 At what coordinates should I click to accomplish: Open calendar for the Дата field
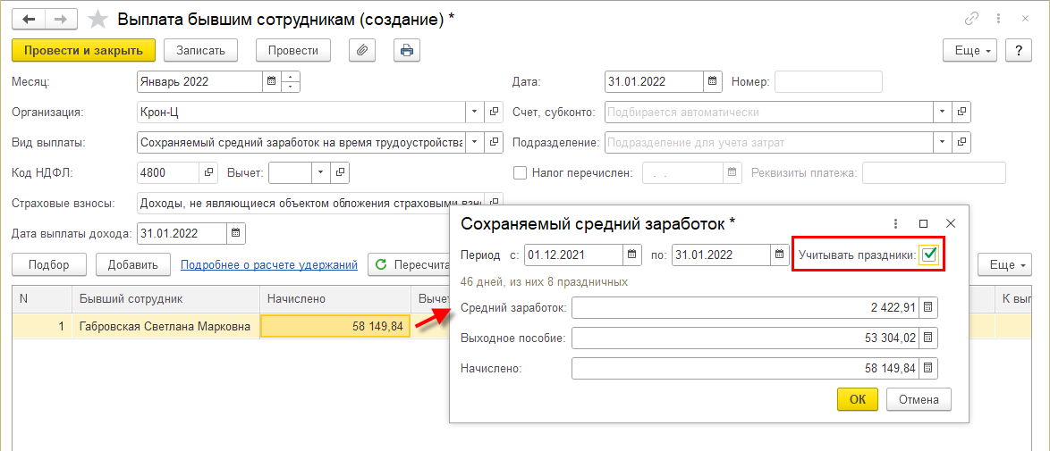(x=713, y=82)
